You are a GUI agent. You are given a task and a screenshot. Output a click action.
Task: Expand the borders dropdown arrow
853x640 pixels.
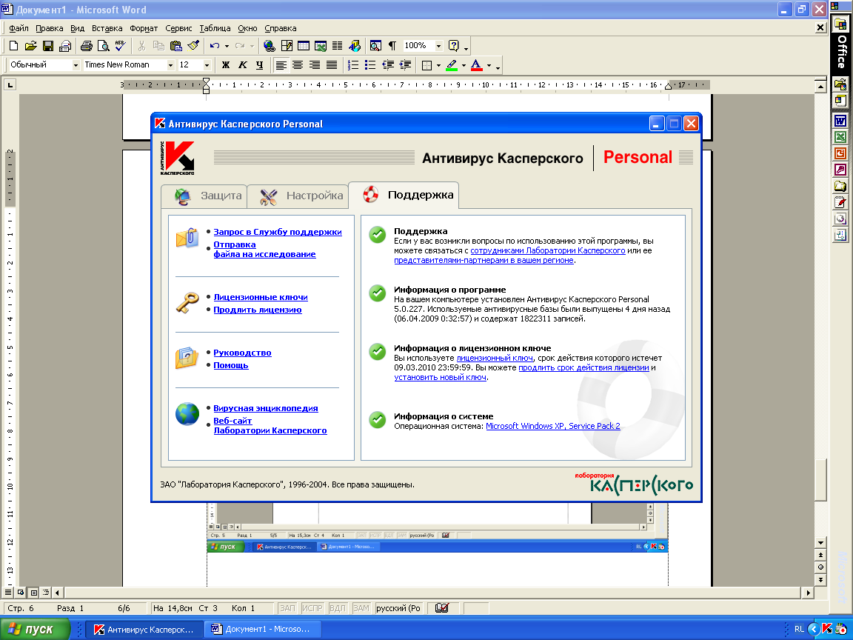coord(438,65)
